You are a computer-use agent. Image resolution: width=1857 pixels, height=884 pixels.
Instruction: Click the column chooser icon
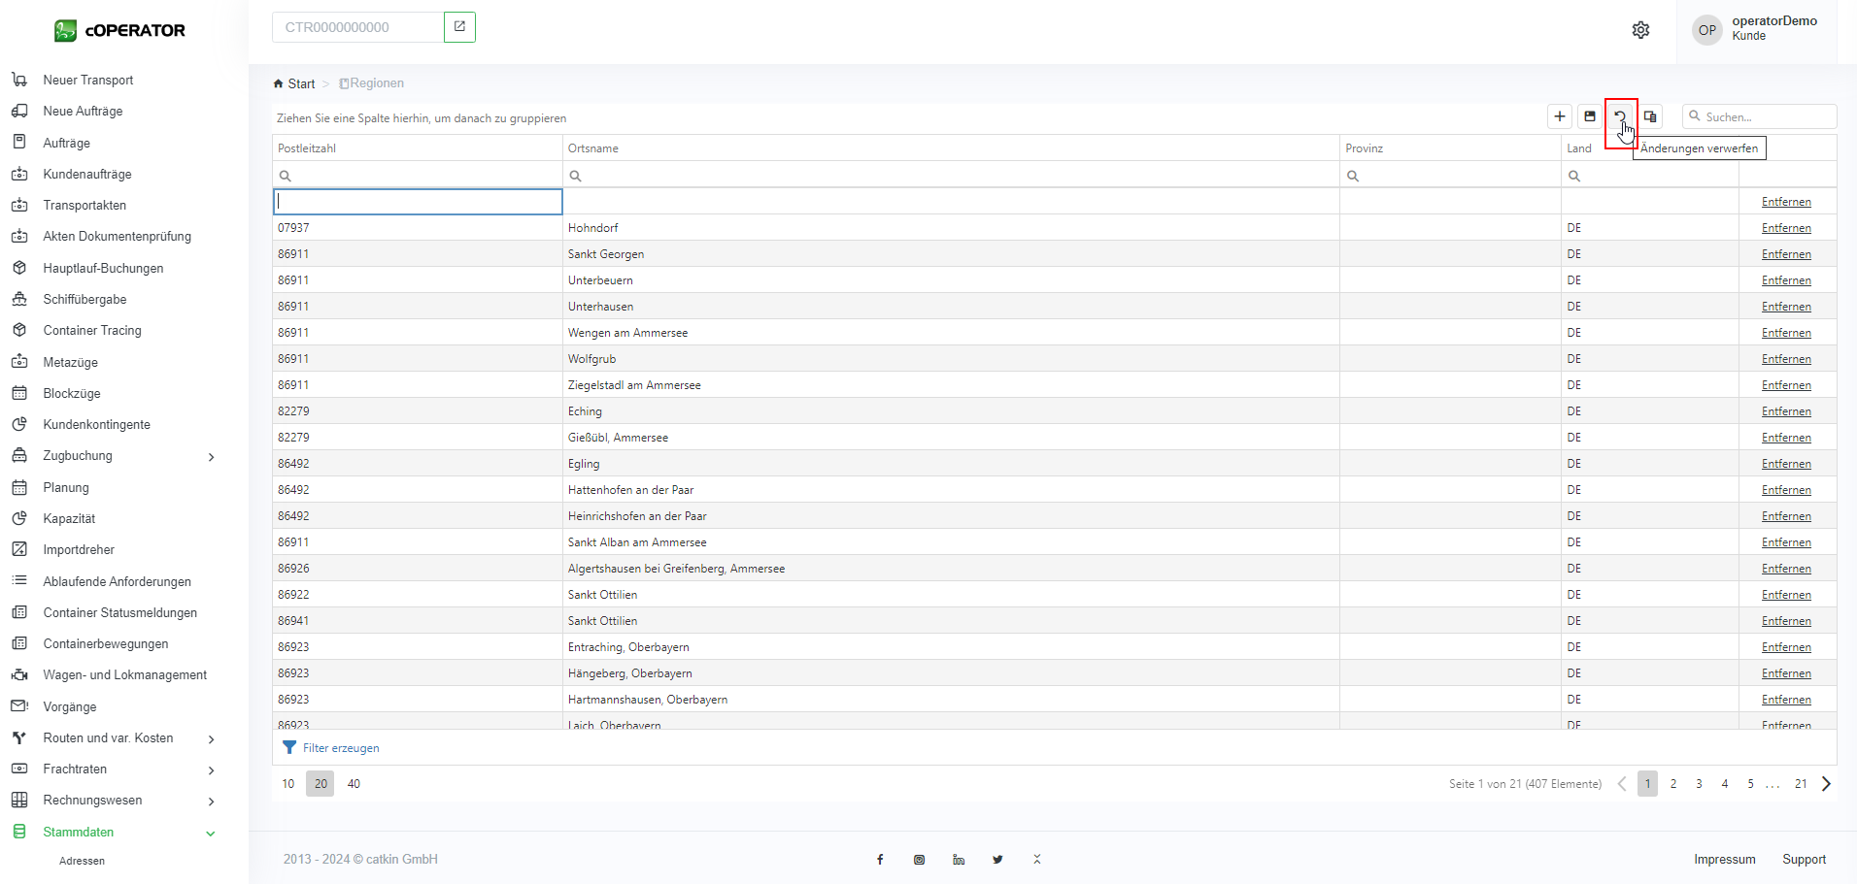point(1650,116)
